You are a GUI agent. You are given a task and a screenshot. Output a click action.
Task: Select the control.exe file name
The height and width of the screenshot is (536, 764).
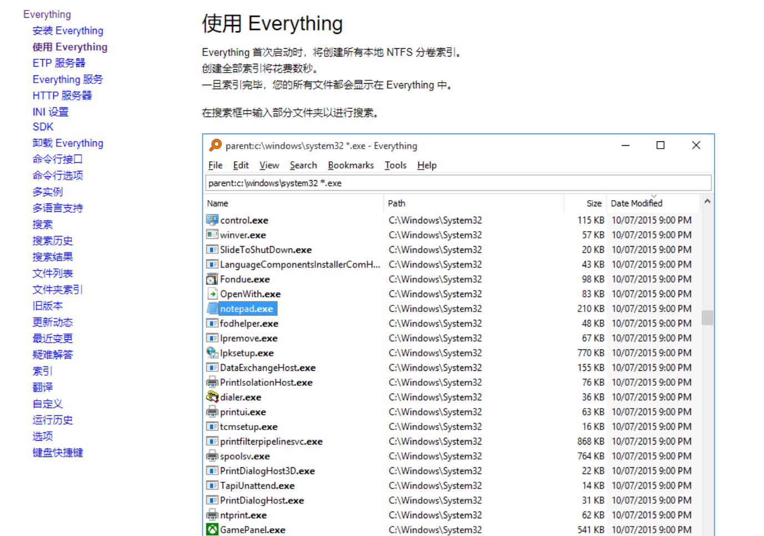tap(244, 220)
